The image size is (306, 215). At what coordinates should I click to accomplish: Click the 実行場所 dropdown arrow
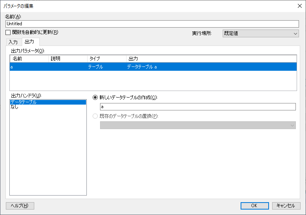295,33
